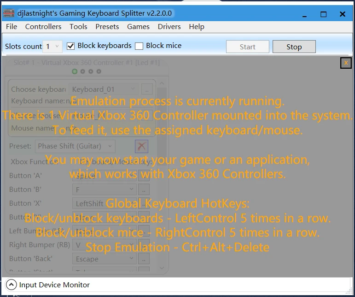The image size is (355, 297).
Task: Open the Tools menu
Action: click(x=78, y=27)
